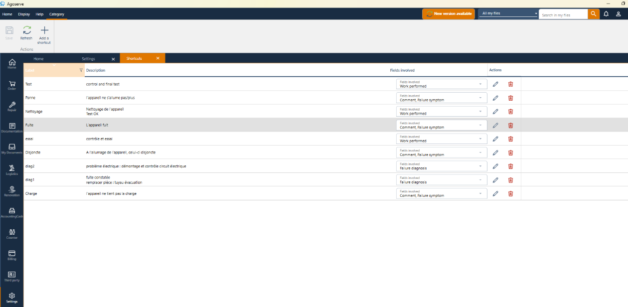
Task: Delete the Fuite shortcut row
Action: coord(510,125)
